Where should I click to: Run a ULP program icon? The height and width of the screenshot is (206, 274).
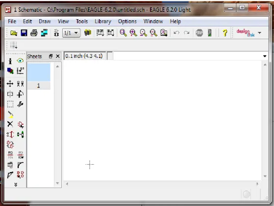pos(110,32)
